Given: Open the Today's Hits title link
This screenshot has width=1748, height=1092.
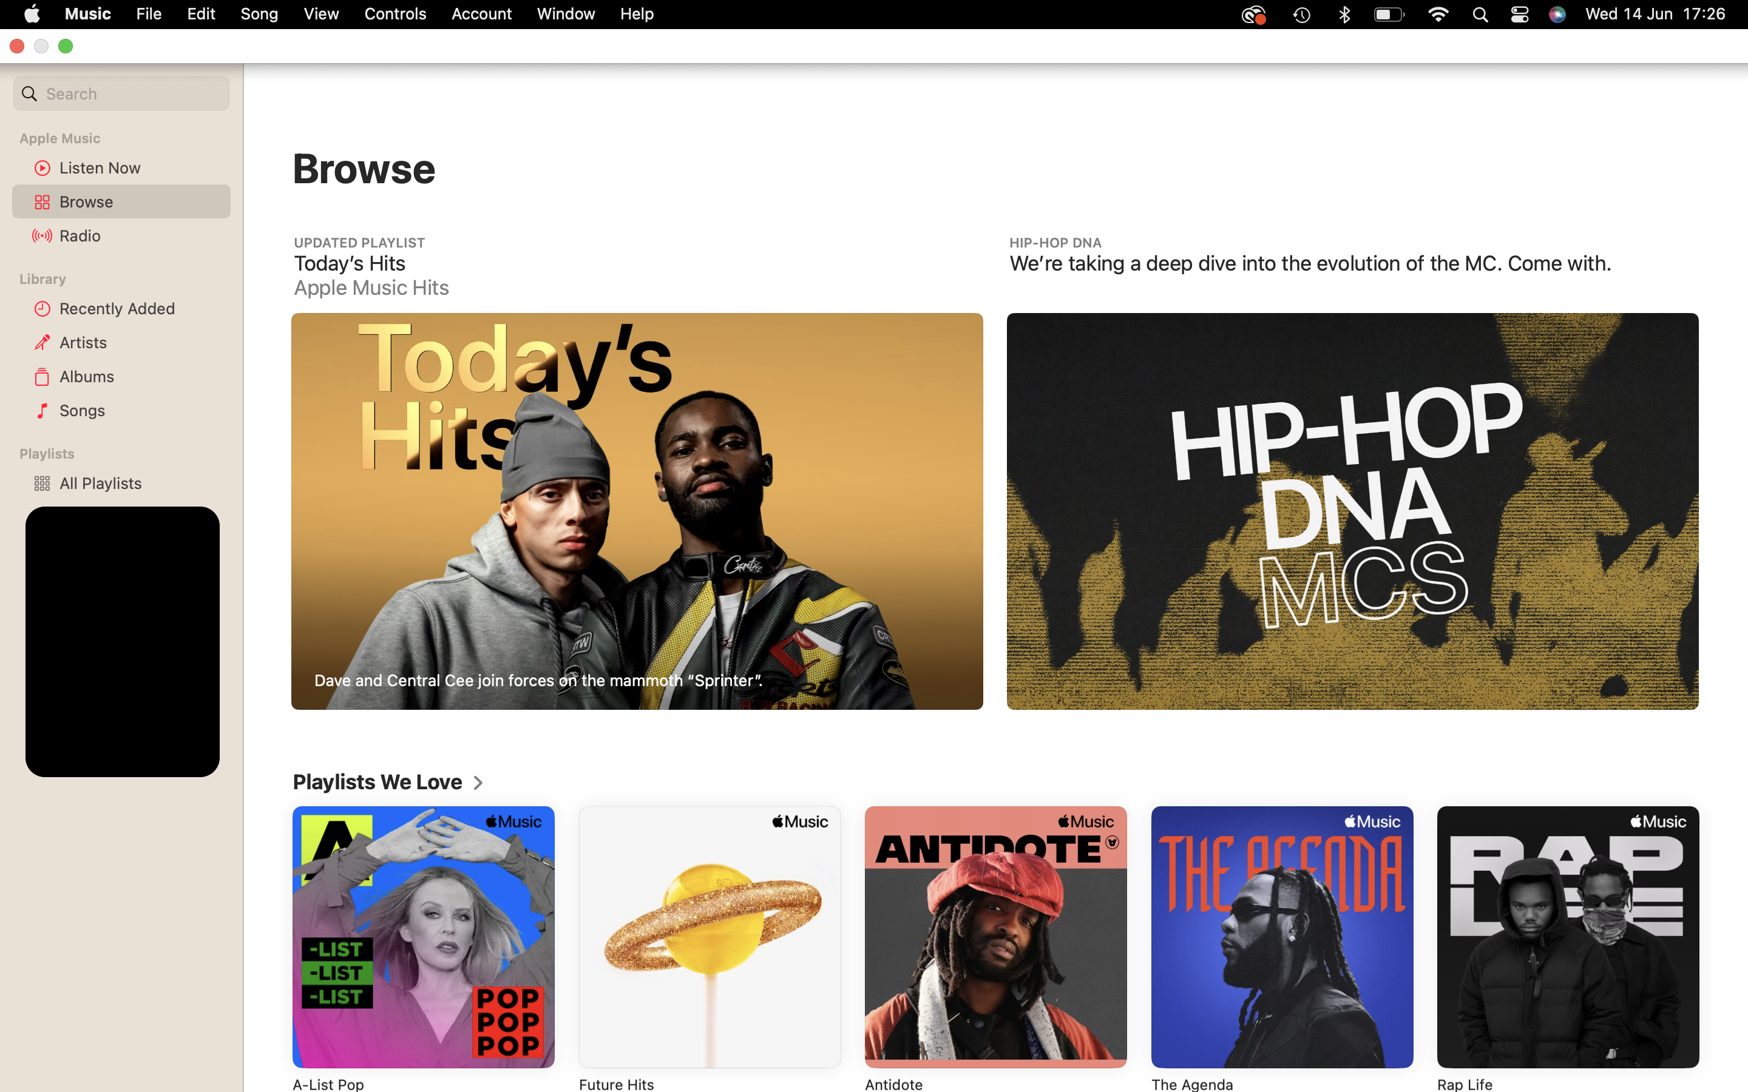Looking at the screenshot, I should pos(350,265).
